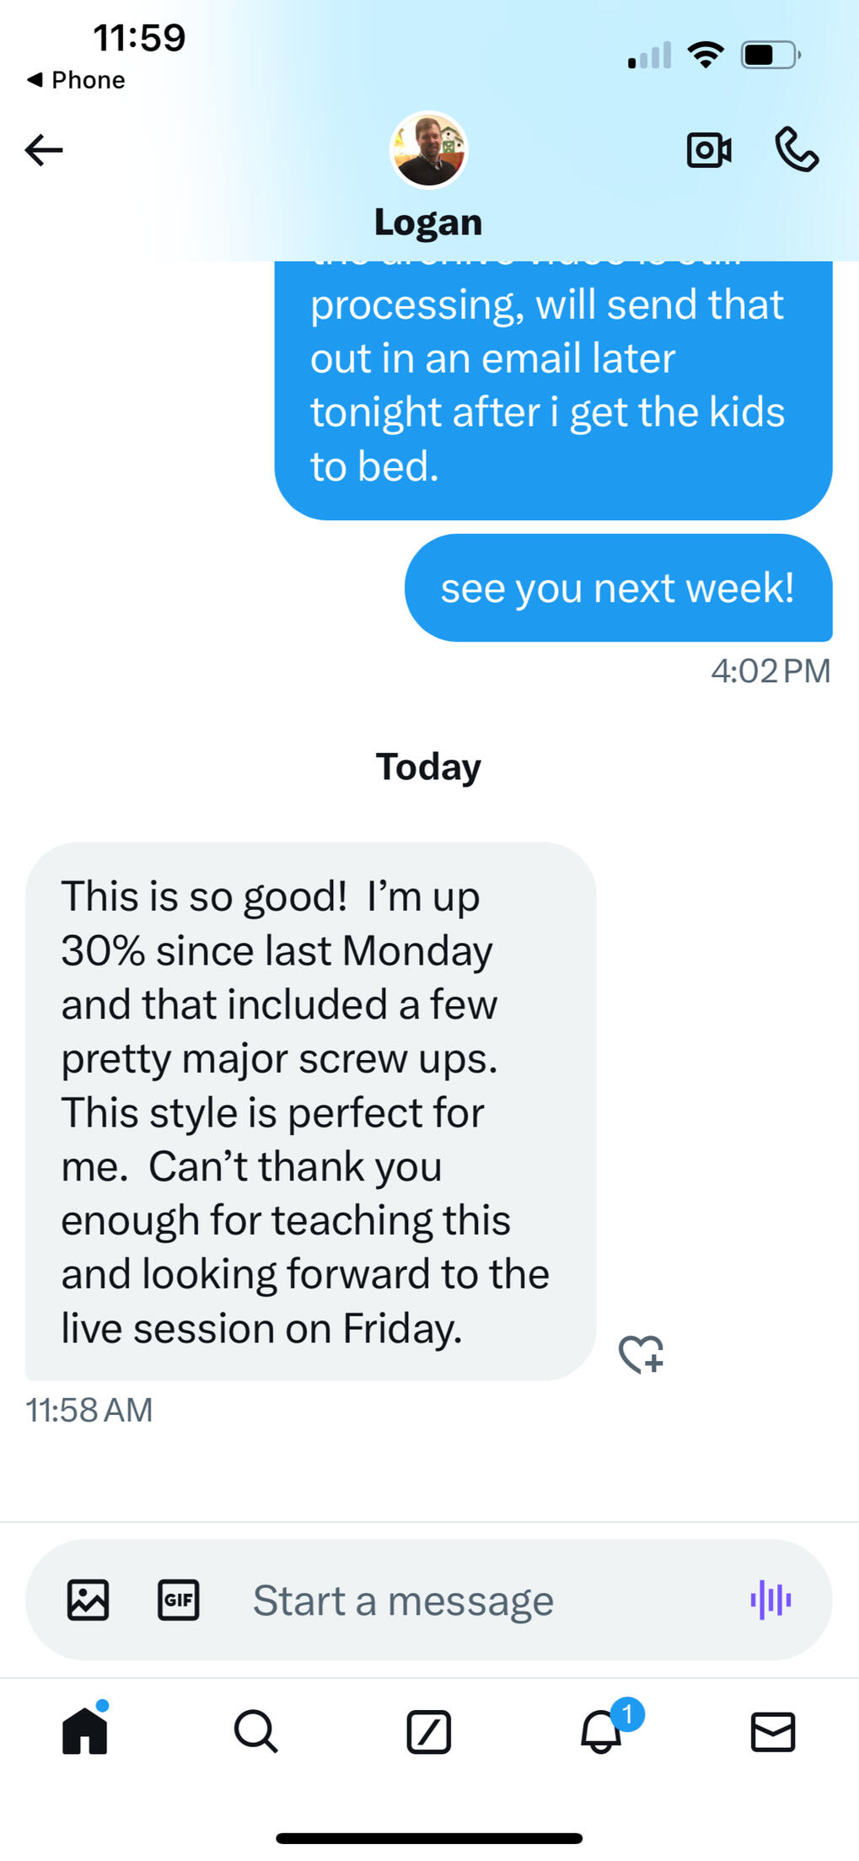Tap Logan's "This is so good!" message
The height and width of the screenshot is (1861, 859).
310,1111
